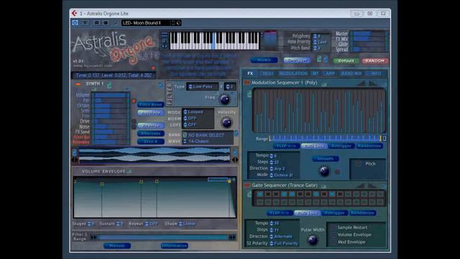
Task: Click the Filter 1 Range slider
Action: 163,237
